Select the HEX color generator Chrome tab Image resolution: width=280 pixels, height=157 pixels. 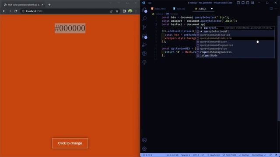click(x=23, y=5)
